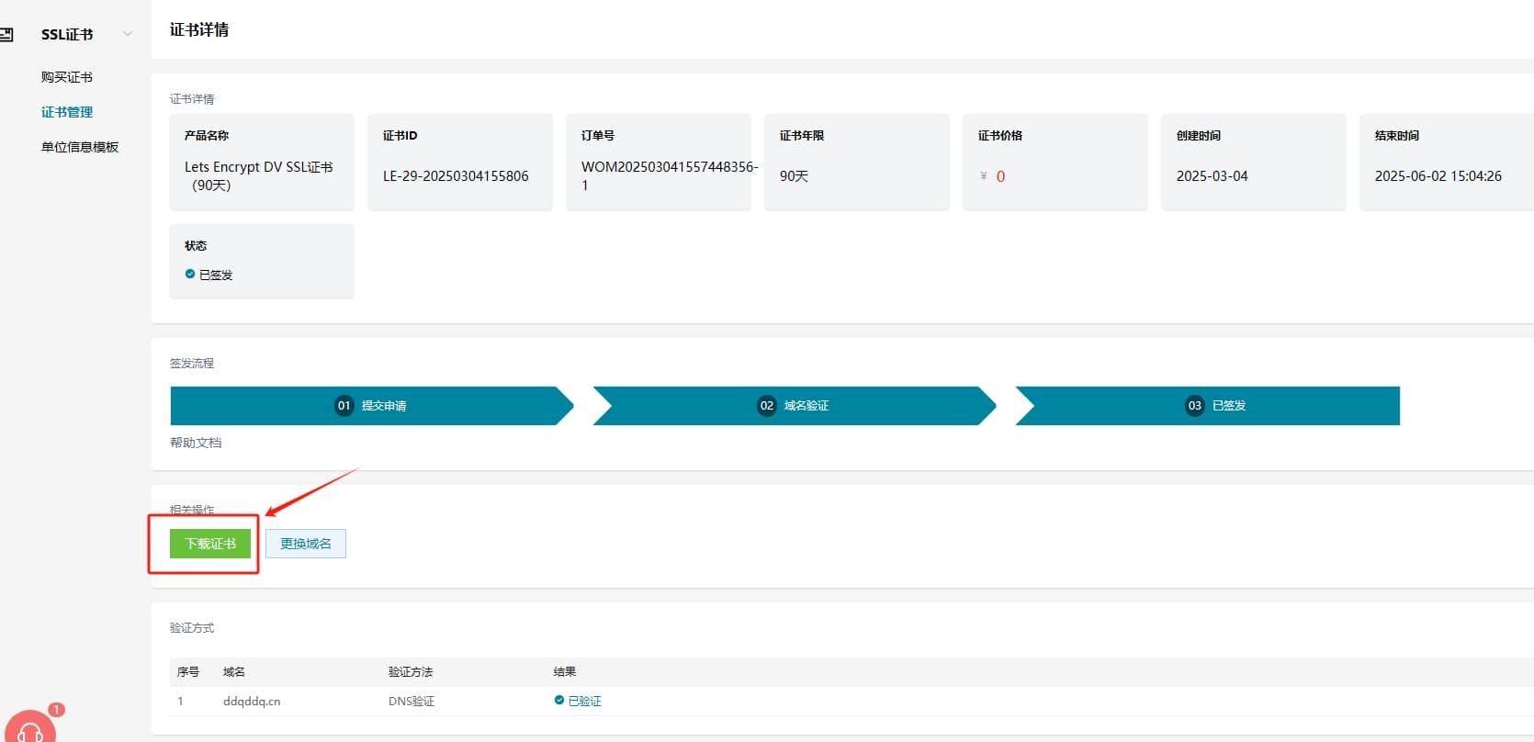This screenshot has width=1534, height=742.
Task: Click the green 下载证书 button
Action: pyautogui.click(x=210, y=544)
